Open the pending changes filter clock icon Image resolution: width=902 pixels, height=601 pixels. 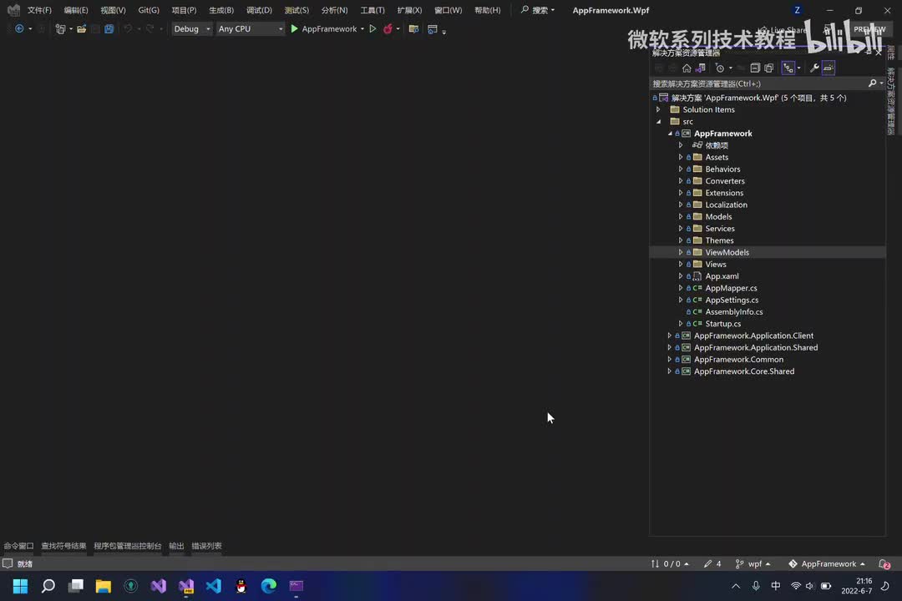720,68
